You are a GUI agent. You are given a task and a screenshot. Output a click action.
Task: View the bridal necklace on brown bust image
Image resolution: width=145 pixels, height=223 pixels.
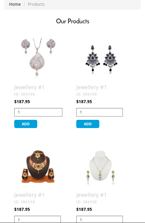(x=38, y=167)
